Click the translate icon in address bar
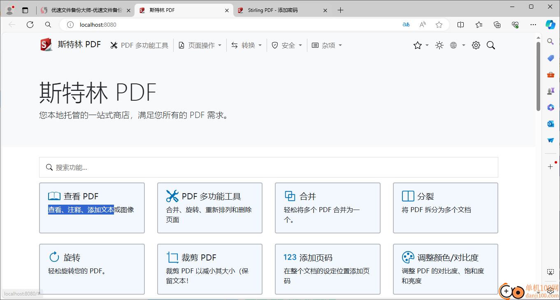 (x=406, y=25)
